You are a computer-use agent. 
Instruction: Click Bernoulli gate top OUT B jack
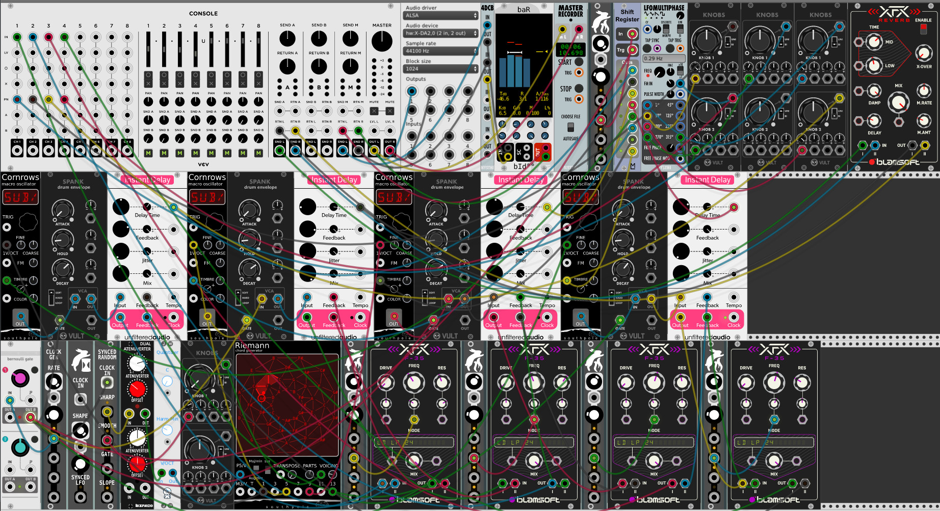30,417
